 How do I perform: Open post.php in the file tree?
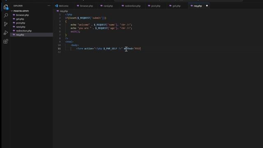coord(21,23)
